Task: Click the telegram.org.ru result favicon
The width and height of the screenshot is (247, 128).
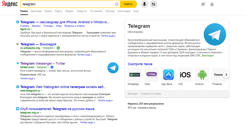Action: pyautogui.click(x=18, y=109)
